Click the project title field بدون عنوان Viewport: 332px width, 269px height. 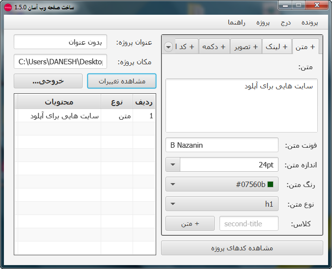tap(60, 42)
